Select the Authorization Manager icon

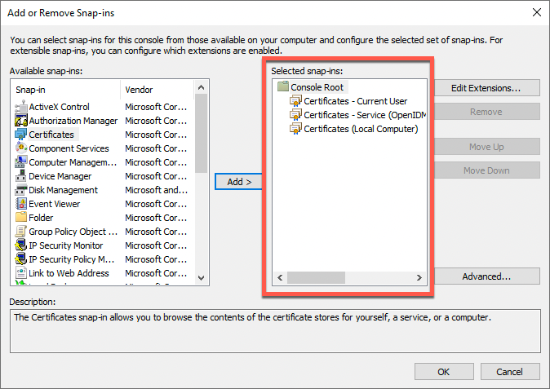point(21,121)
